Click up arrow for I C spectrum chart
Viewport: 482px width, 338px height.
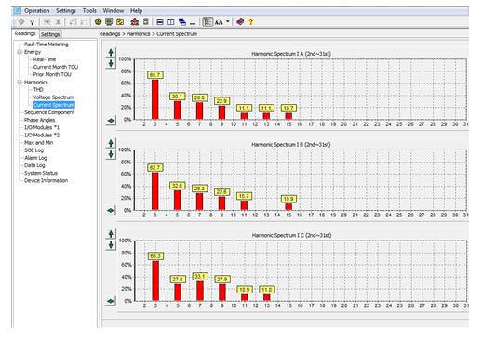tap(111, 234)
